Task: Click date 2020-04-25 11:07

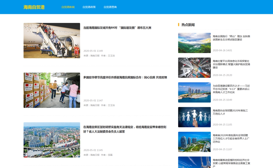Action: click(x=222, y=149)
